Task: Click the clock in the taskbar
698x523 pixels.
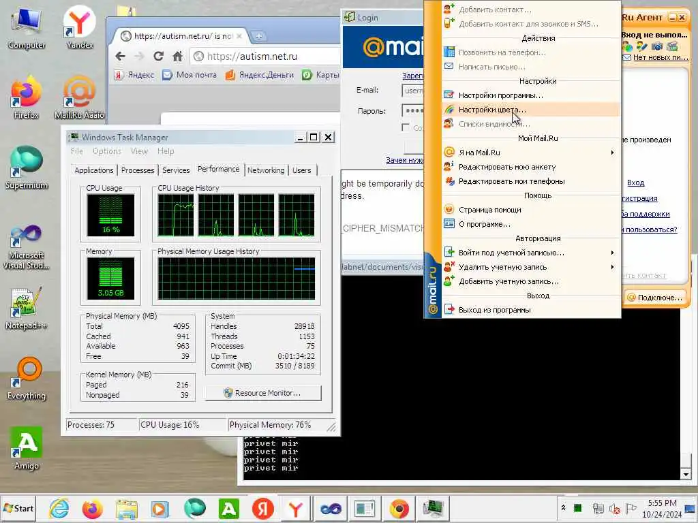Action: [x=662, y=508]
